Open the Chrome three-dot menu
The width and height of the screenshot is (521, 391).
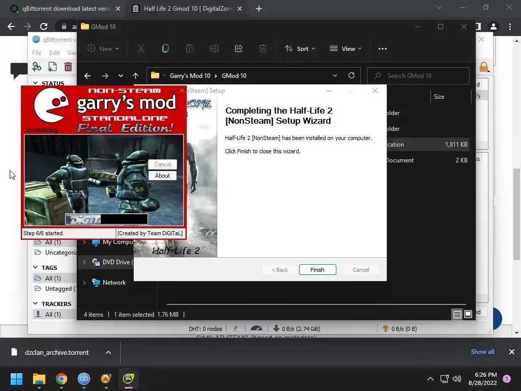coord(510,26)
